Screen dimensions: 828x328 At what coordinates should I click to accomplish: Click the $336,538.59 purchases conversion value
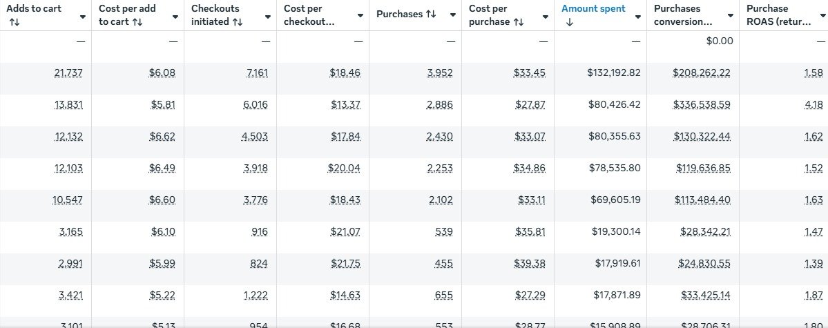point(702,105)
